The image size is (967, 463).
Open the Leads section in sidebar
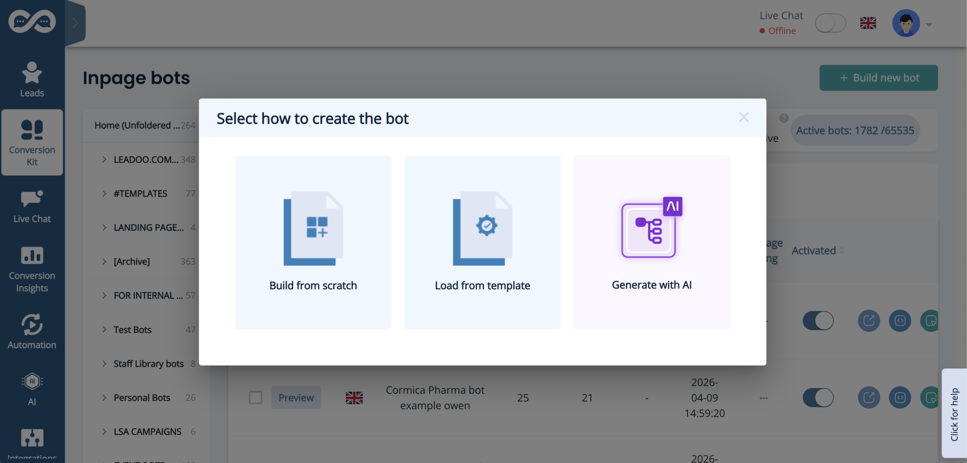click(32, 80)
